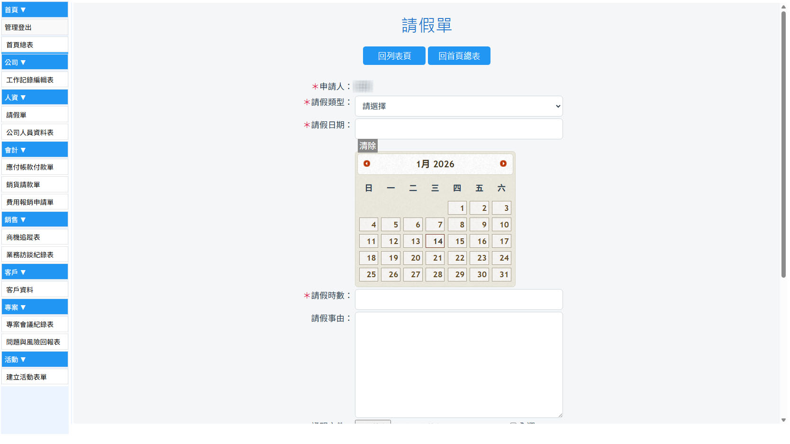Go to previous month in calendar
Screen dimensions: 790x444
point(367,164)
